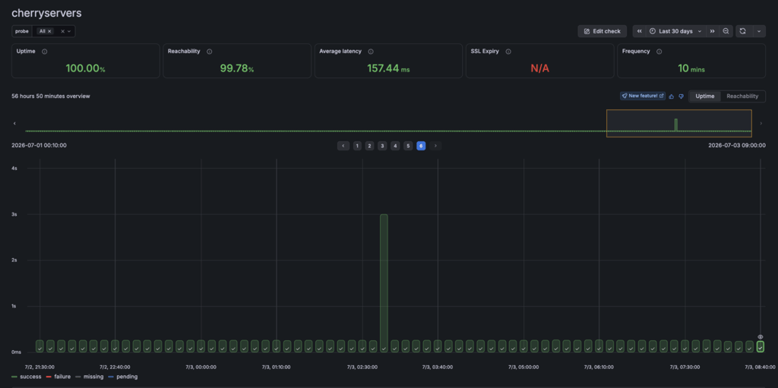This screenshot has width=778, height=388.
Task: Open the Edit check page
Action: click(602, 31)
